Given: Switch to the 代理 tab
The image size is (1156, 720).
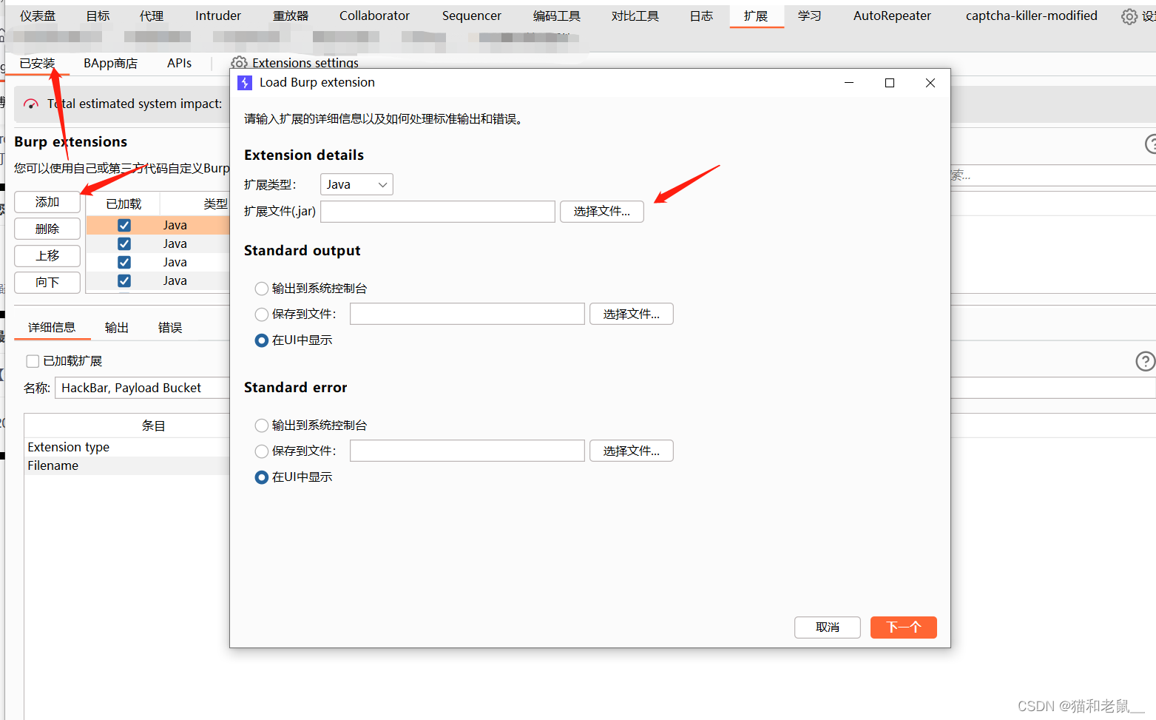Looking at the screenshot, I should pos(152,16).
